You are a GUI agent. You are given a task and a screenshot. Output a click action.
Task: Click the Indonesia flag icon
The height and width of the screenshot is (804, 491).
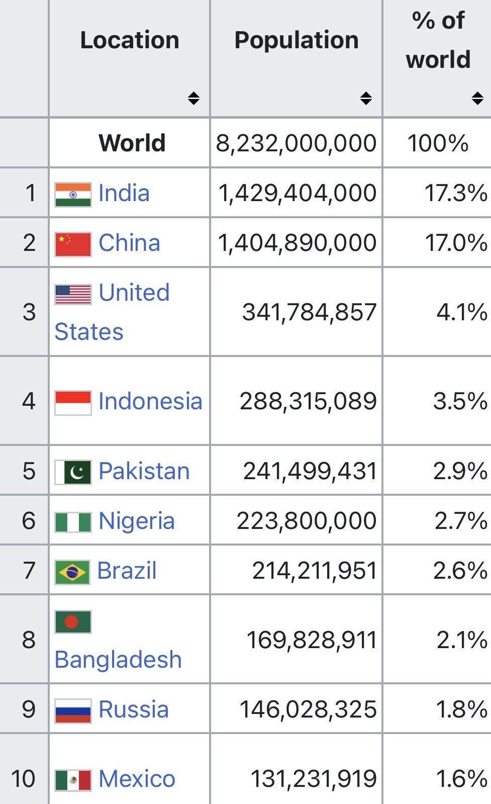[x=73, y=403]
